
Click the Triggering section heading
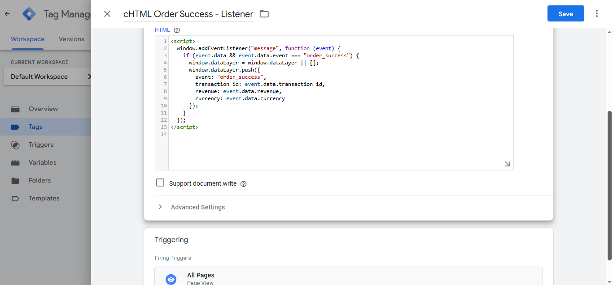tap(171, 240)
